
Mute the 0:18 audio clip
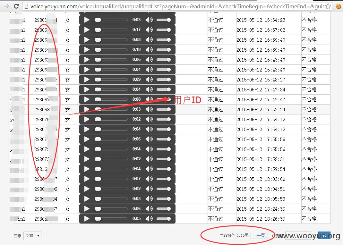[x=149, y=50]
